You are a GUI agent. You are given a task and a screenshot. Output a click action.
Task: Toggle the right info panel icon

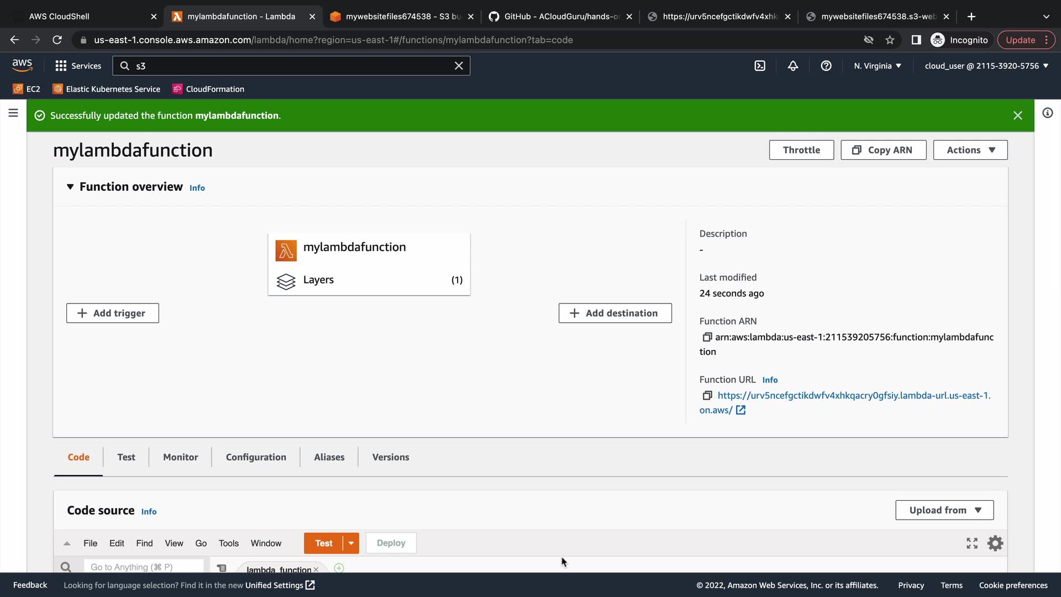click(x=1047, y=113)
